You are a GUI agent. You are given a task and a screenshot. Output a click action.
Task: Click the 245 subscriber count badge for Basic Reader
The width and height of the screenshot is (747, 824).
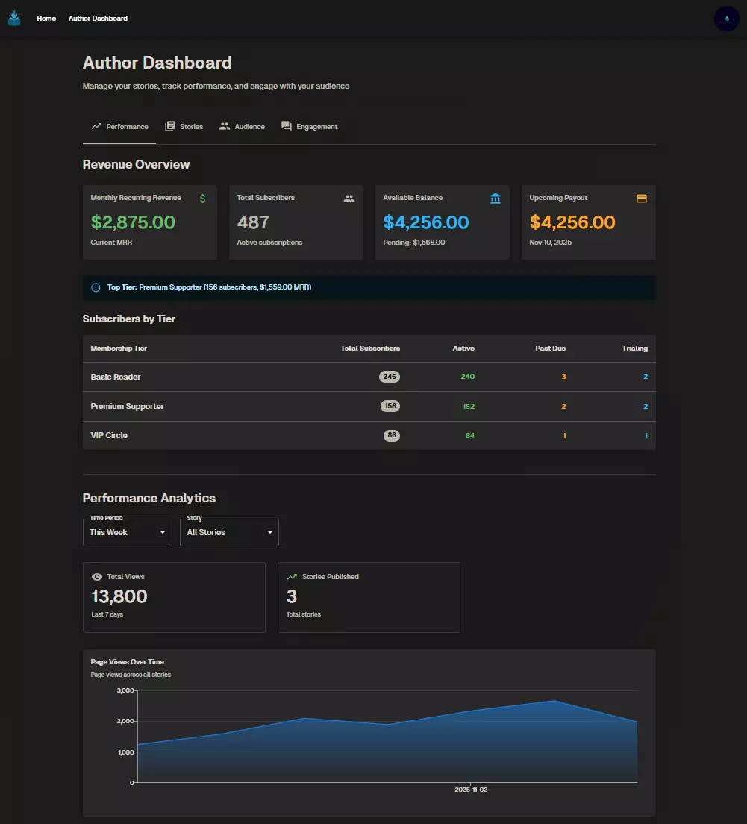click(389, 377)
